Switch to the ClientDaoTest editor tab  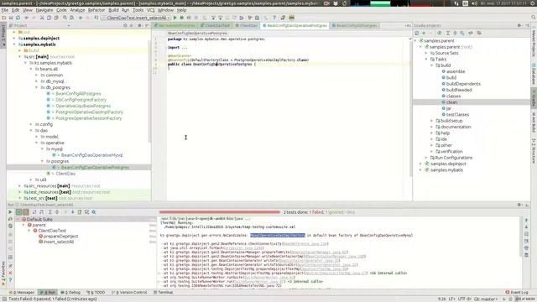pyautogui.click(x=215, y=25)
